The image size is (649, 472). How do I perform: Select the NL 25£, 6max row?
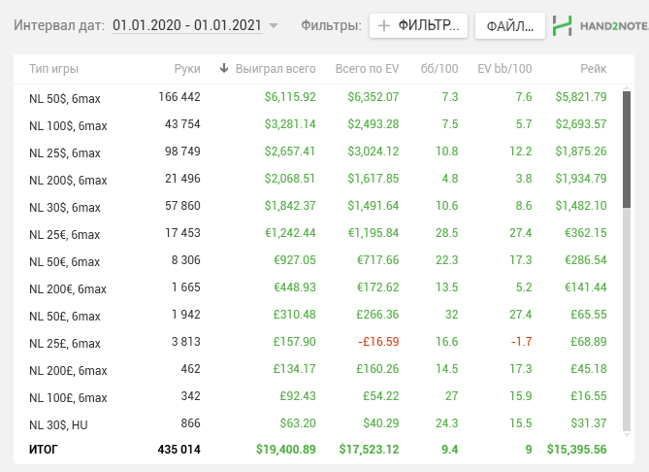tap(318, 342)
